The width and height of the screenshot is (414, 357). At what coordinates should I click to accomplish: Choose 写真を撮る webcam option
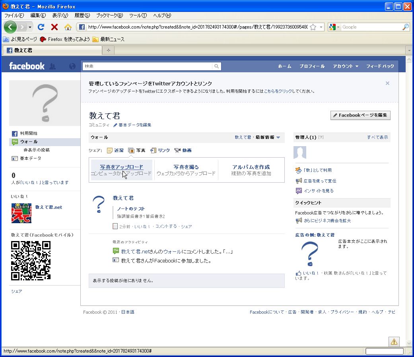point(186,170)
